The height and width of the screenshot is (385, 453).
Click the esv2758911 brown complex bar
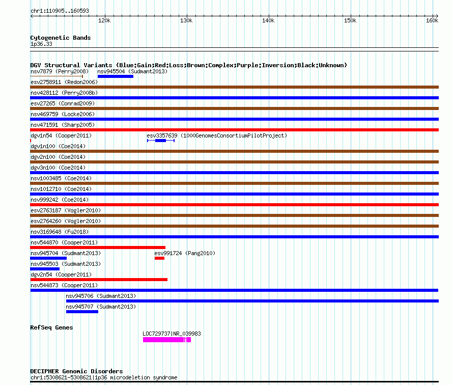[234, 87]
